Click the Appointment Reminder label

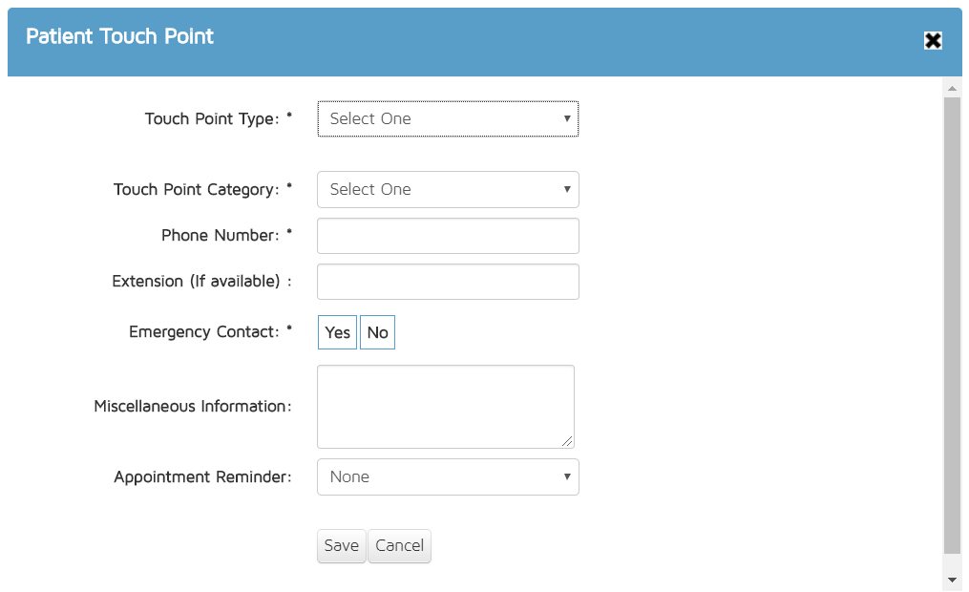pos(202,477)
